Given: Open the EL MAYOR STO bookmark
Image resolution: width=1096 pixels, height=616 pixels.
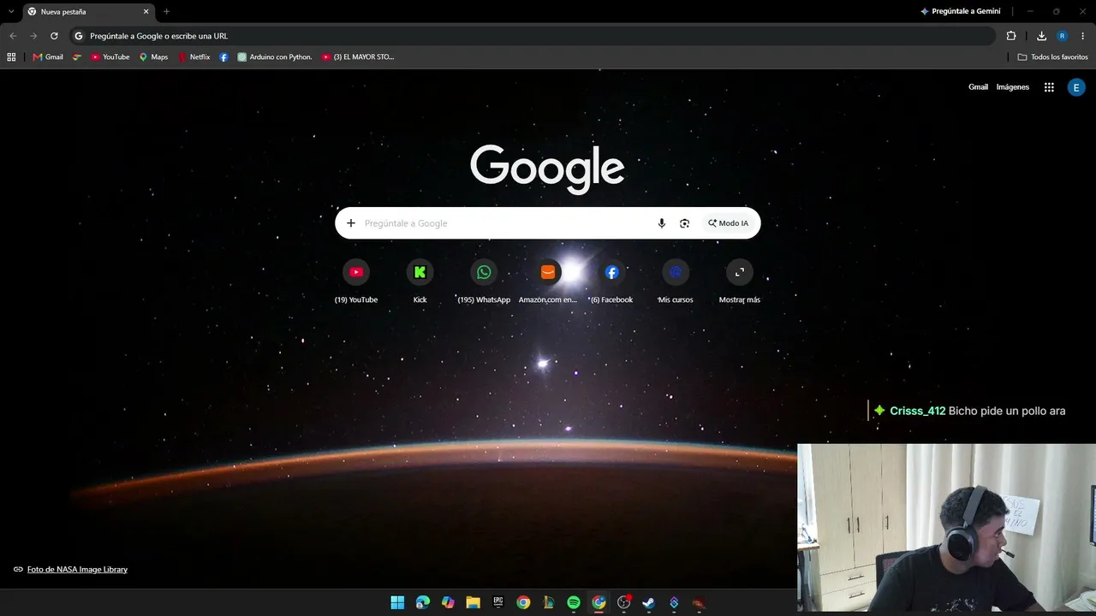Looking at the screenshot, I should point(358,57).
